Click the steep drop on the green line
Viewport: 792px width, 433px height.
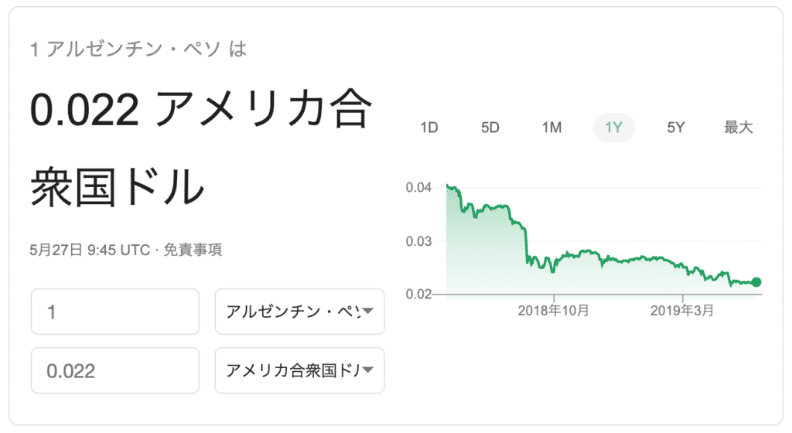pyautogui.click(x=526, y=245)
